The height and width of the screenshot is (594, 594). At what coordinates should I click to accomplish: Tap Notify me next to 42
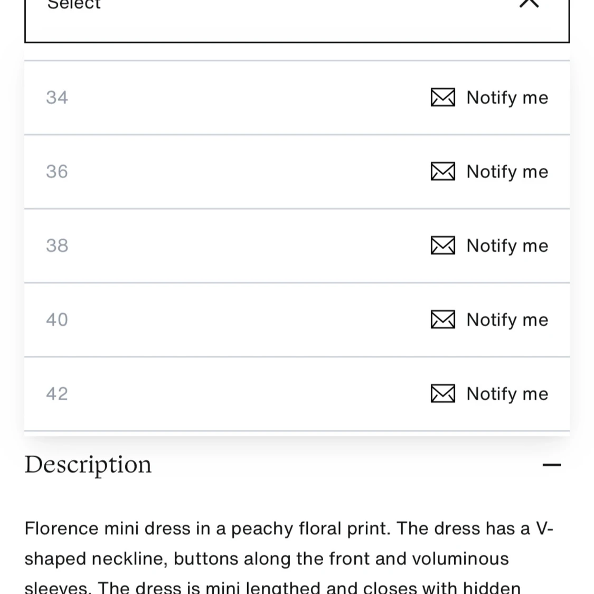click(507, 393)
